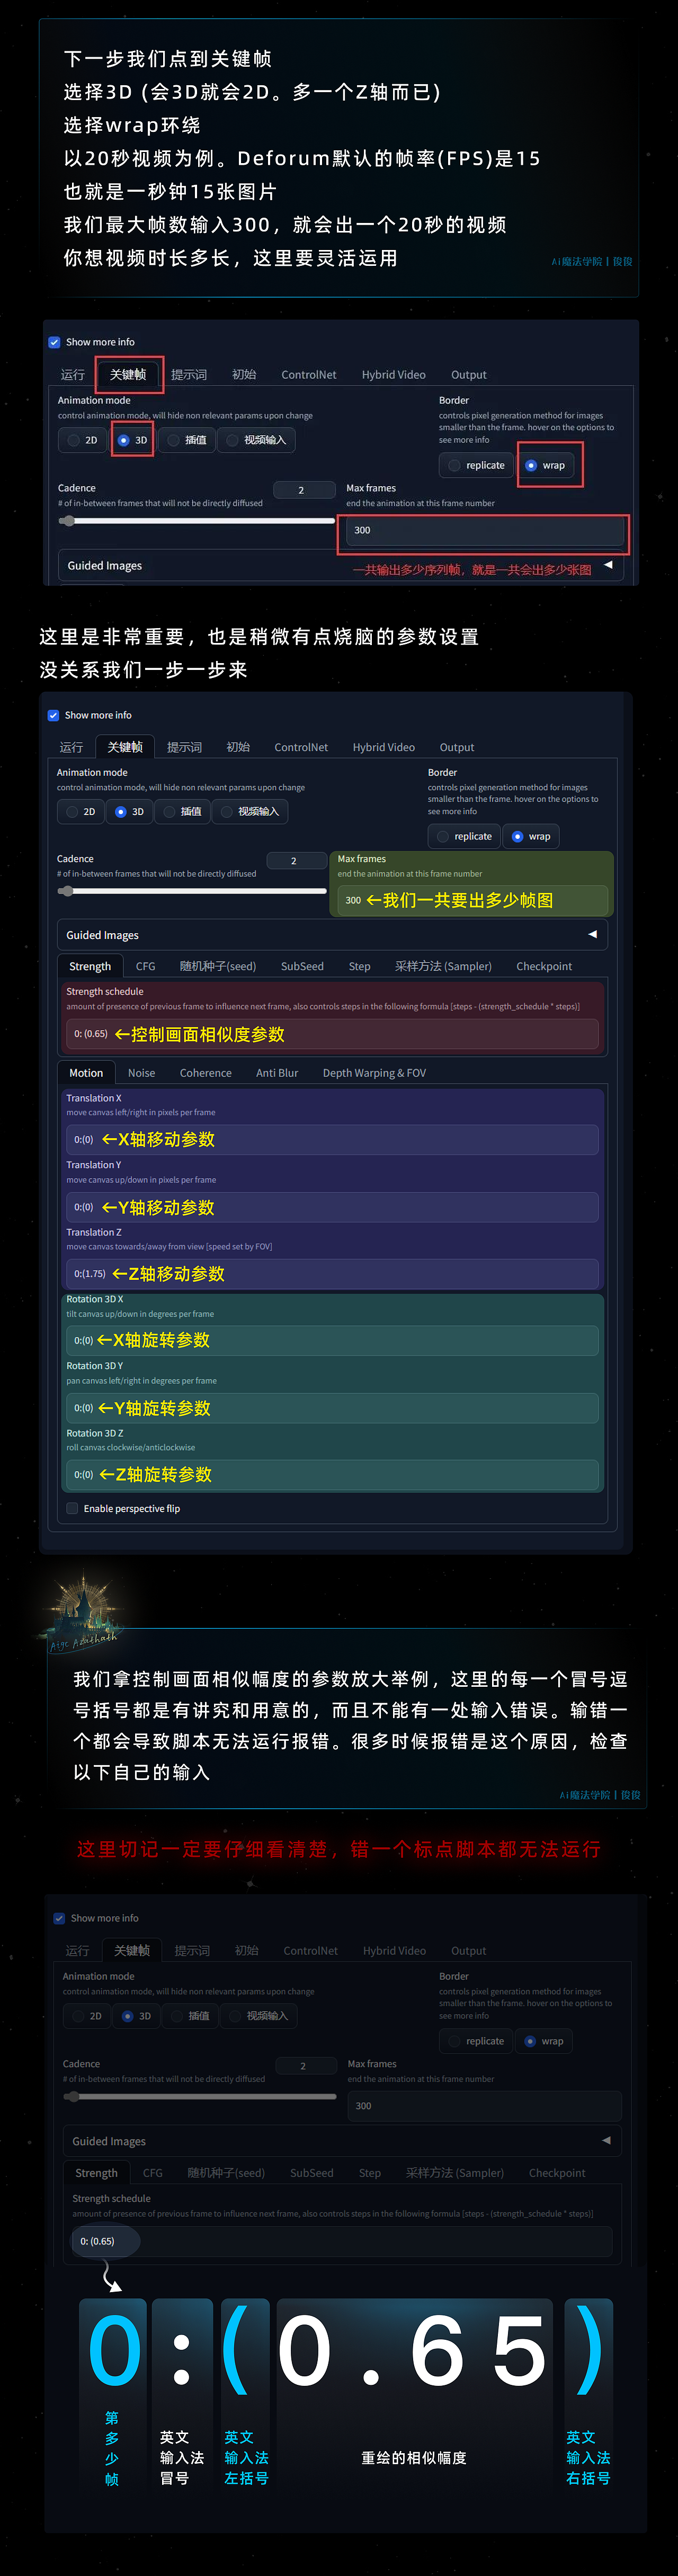Open Hybrid Video tab in first screenshot

pyautogui.click(x=394, y=374)
